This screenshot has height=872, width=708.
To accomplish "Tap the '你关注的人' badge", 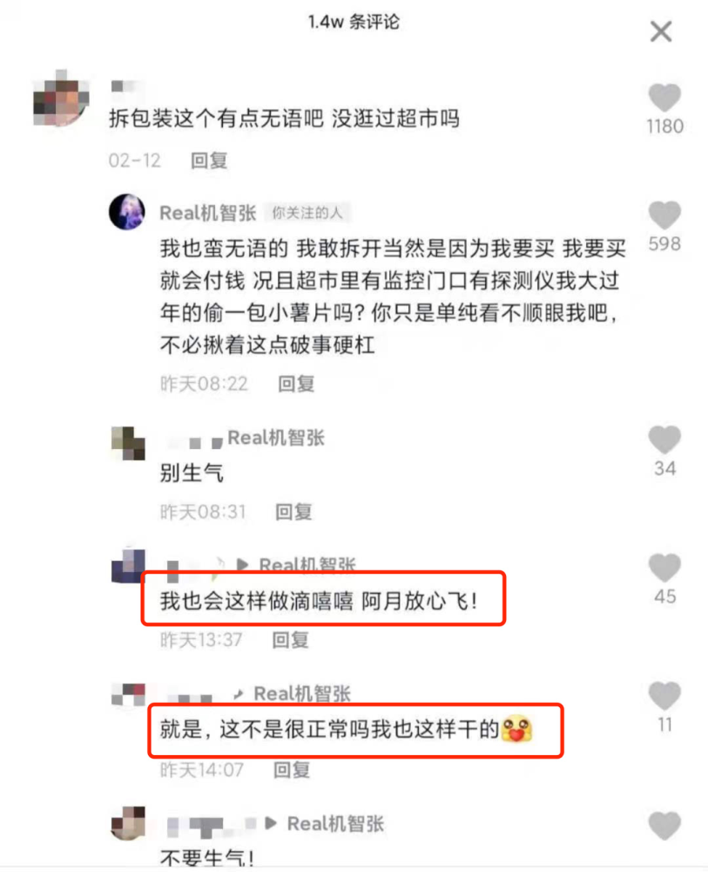I will point(307,213).
